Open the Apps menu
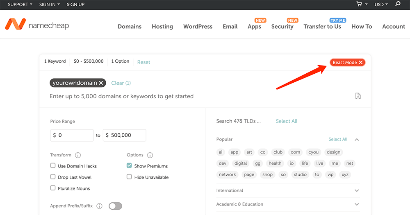The height and width of the screenshot is (215, 410). (255, 27)
